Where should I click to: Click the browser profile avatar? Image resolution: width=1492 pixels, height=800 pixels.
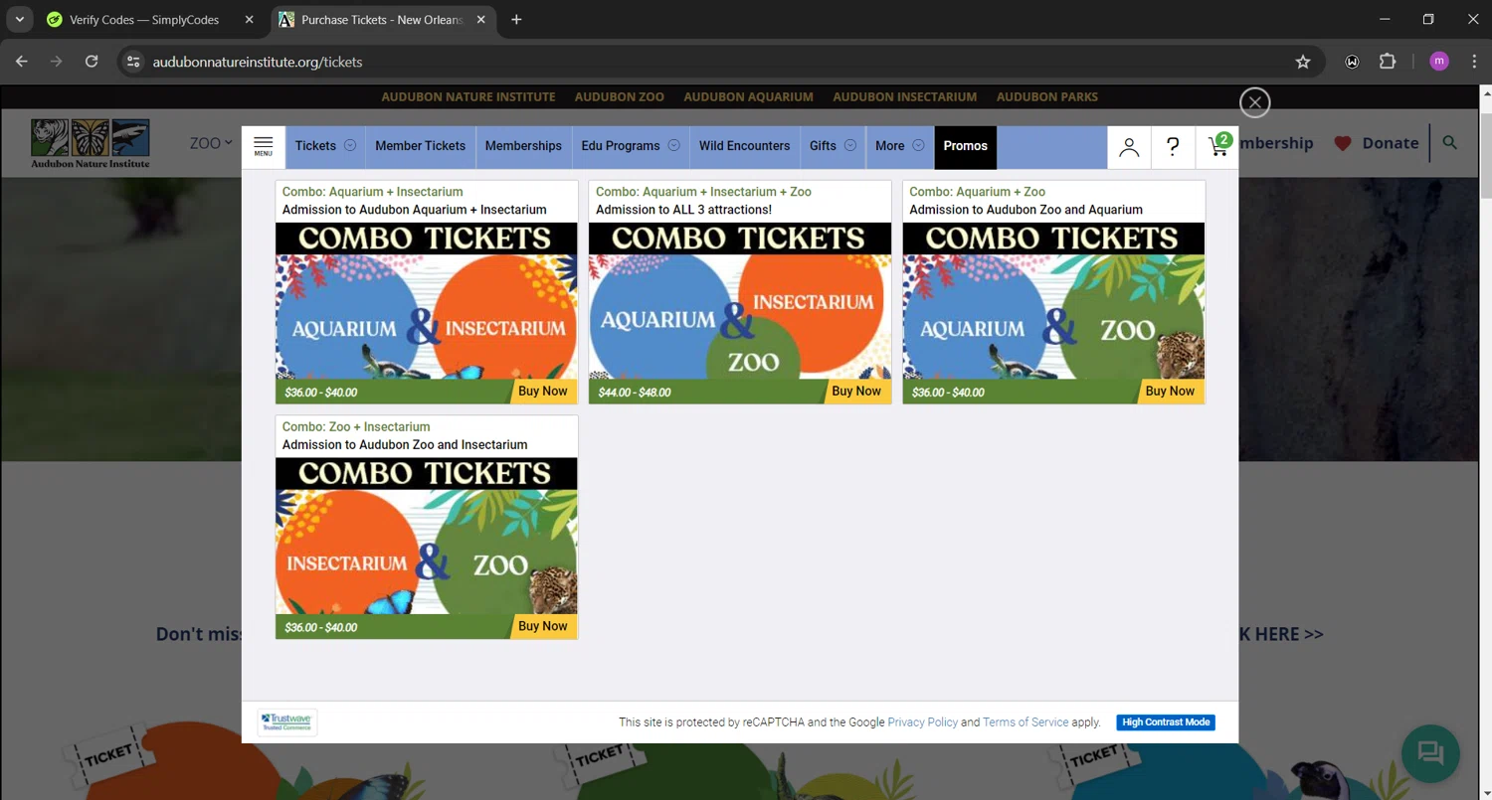click(1439, 62)
